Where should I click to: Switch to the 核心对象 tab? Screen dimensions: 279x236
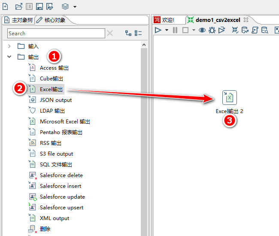pos(52,20)
